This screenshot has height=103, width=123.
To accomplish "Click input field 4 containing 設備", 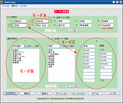I will (86, 21).
